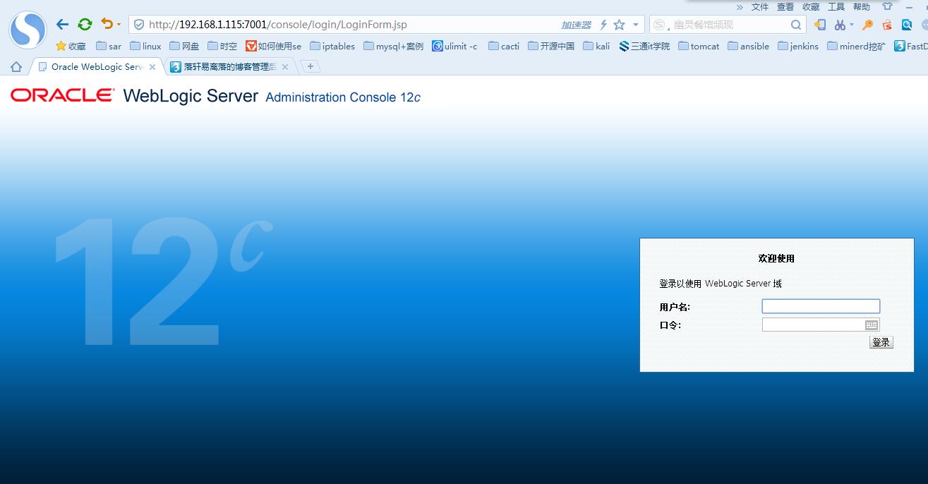Open the minerd挖矿 bookmark folder
928x484 pixels.
click(856, 46)
